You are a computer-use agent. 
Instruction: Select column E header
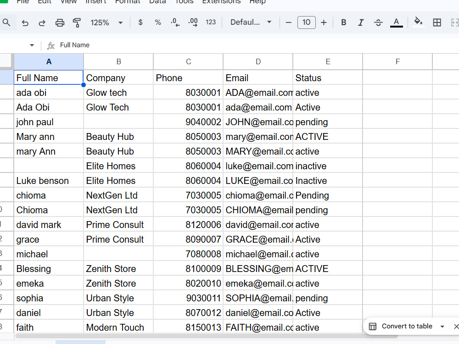[x=328, y=61]
